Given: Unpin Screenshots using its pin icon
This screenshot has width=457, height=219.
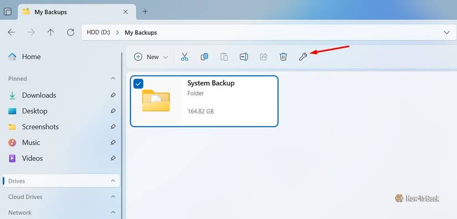Looking at the screenshot, I should 113,127.
